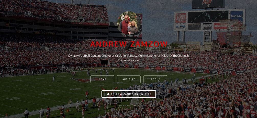The image size is (257, 118).
Task: Go to the Home page
Action: click(x=102, y=79)
